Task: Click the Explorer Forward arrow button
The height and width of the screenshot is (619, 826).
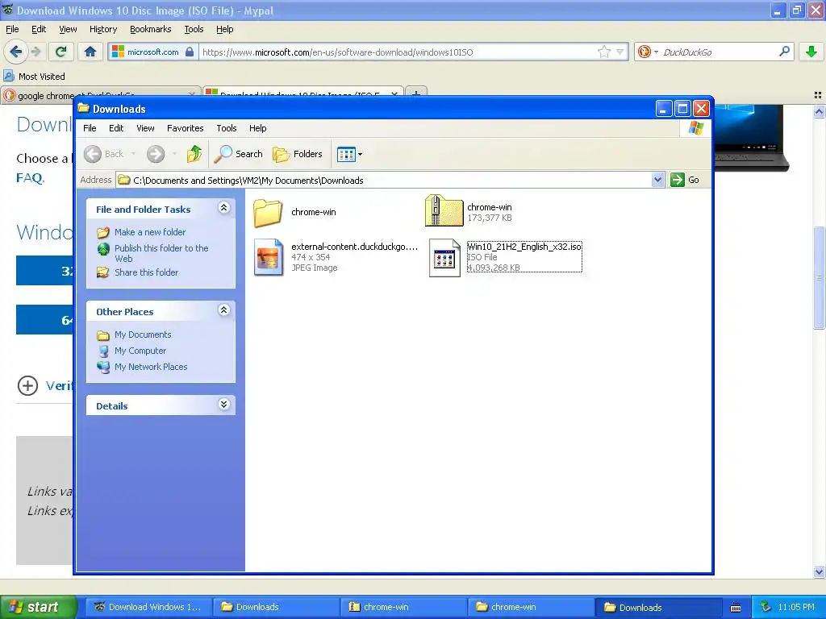Action: tap(156, 154)
